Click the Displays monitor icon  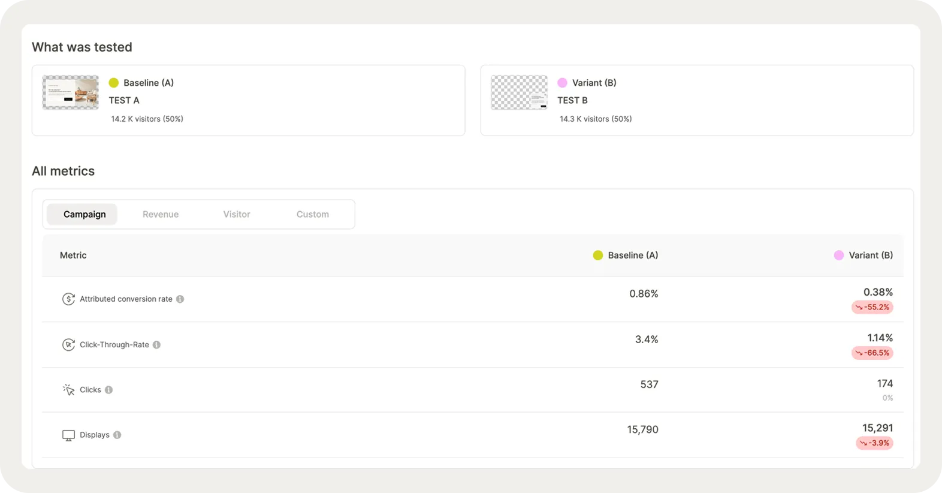pos(68,435)
